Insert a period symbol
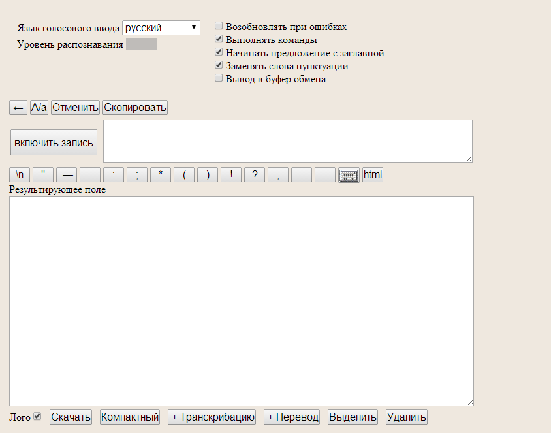This screenshot has width=551, height=433. [x=302, y=175]
